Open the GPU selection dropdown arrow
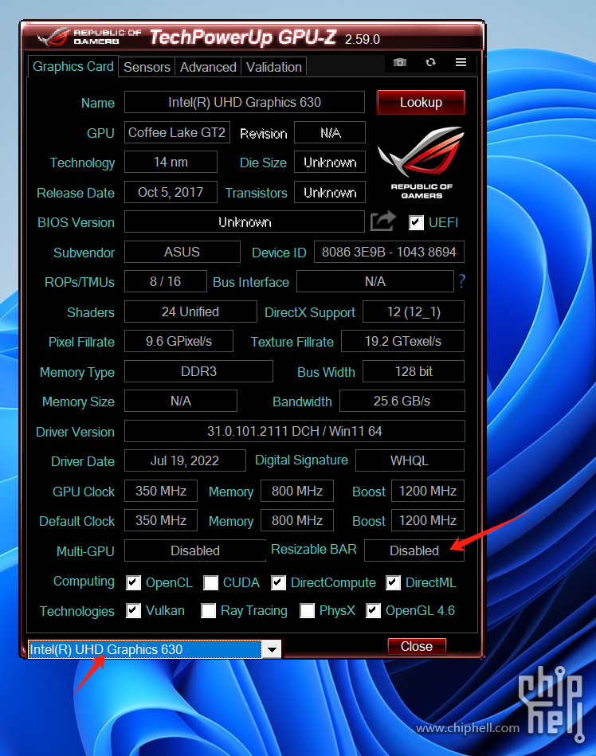Viewport: 596px width, 756px height. point(272,649)
